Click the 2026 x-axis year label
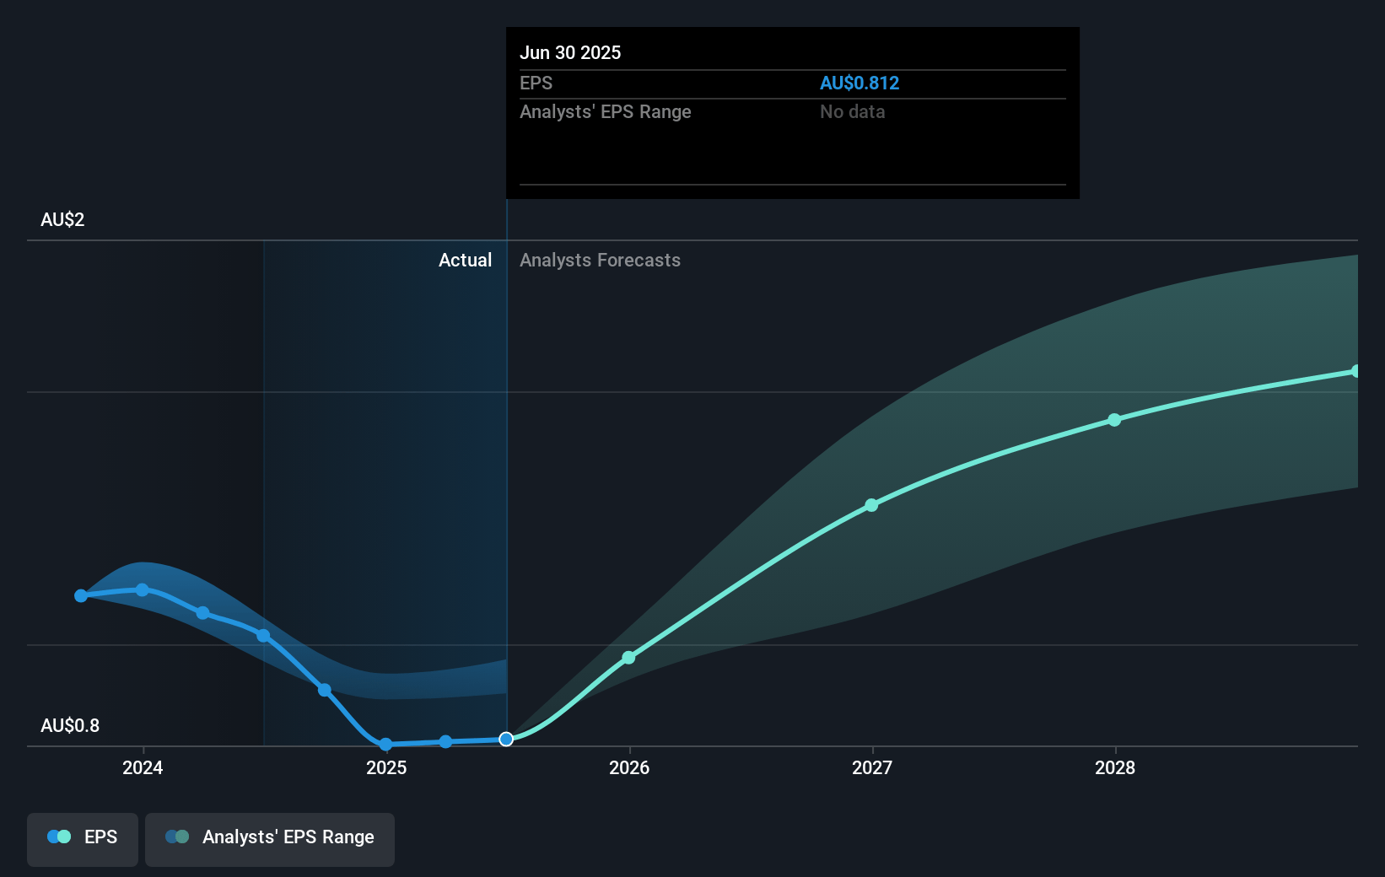1385x877 pixels. pos(629,768)
